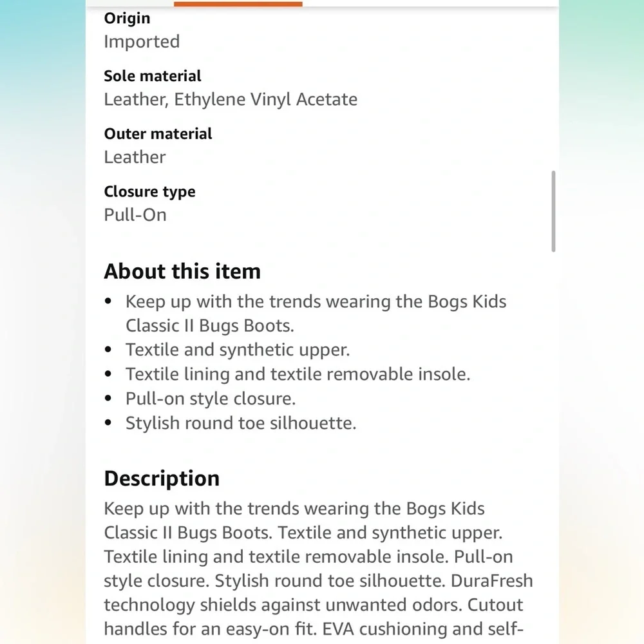Click the "Imported" origin value
This screenshot has width=644, height=644.
[x=142, y=41]
